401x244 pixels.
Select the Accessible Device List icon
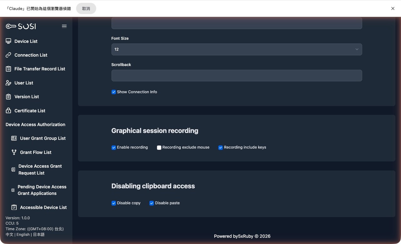13,207
